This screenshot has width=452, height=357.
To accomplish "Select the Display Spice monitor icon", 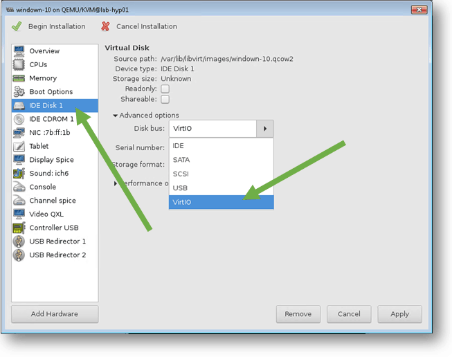I will (19, 159).
